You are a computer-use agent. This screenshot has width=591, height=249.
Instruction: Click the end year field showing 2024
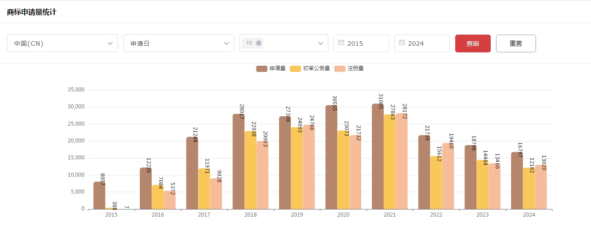pos(422,43)
